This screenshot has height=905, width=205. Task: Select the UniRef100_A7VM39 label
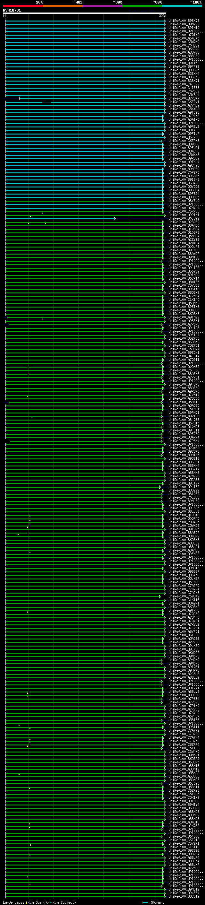click(184, 105)
